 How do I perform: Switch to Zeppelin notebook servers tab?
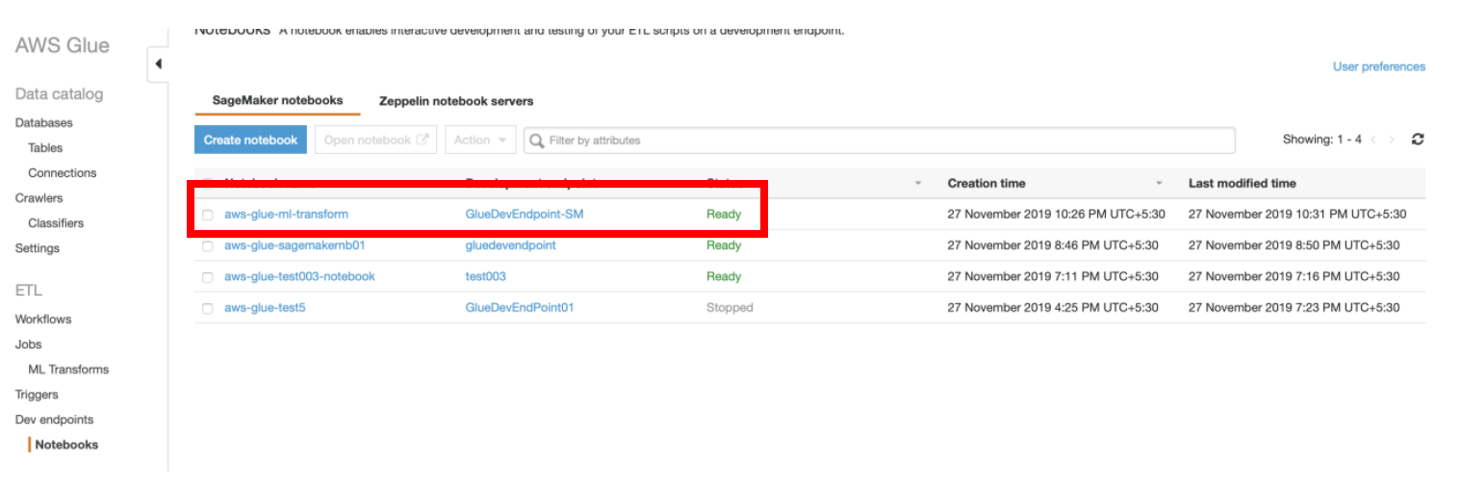(x=456, y=101)
